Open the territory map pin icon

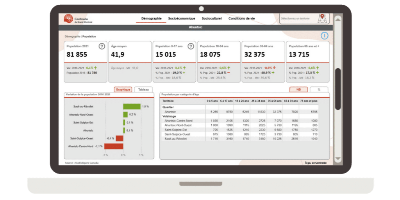pos(322,18)
